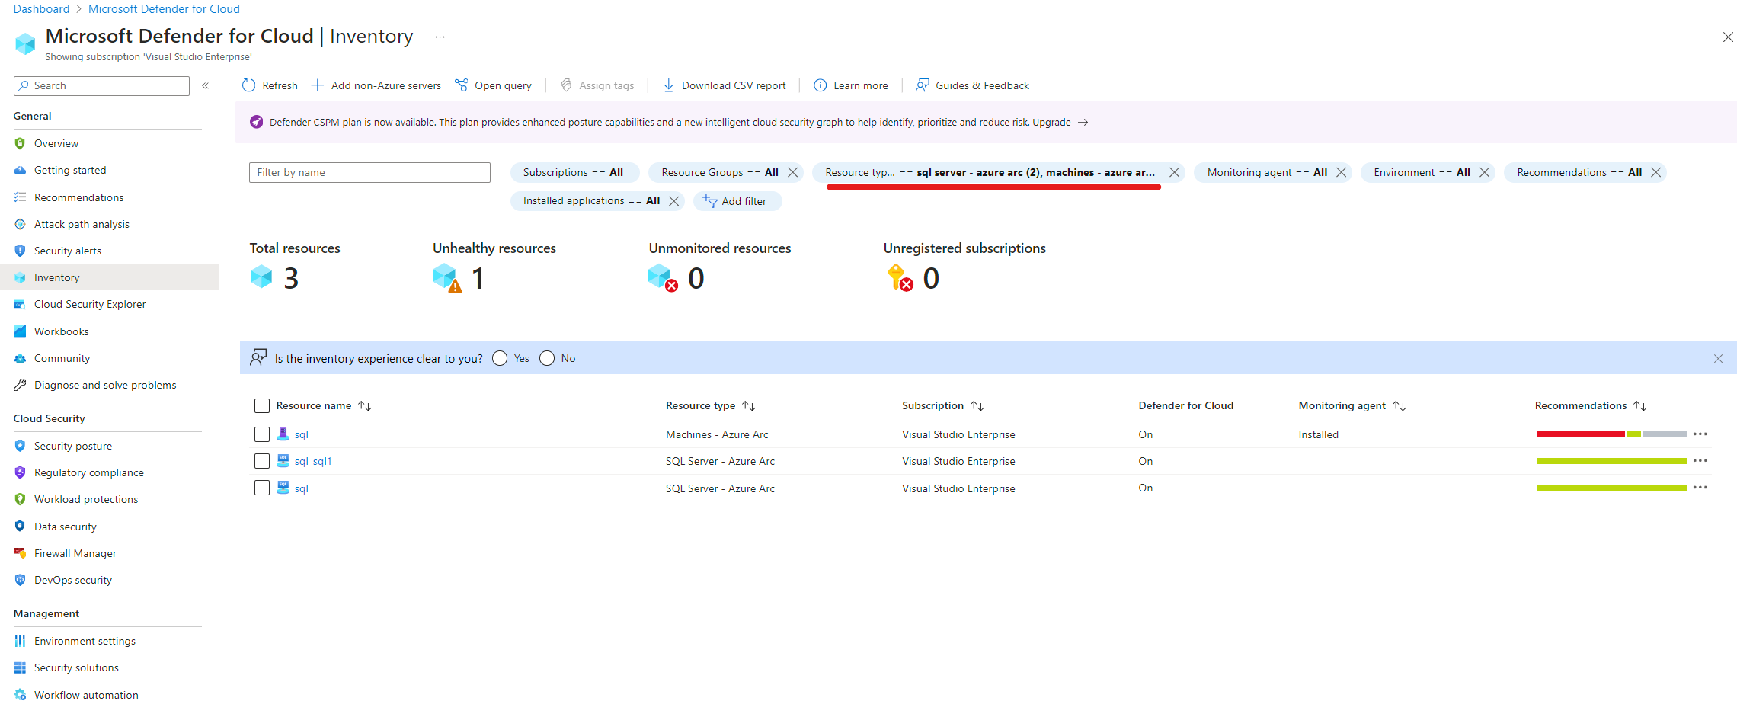Click the Environment settings icon
Image resolution: width=1737 pixels, height=717 pixels.
click(x=21, y=641)
